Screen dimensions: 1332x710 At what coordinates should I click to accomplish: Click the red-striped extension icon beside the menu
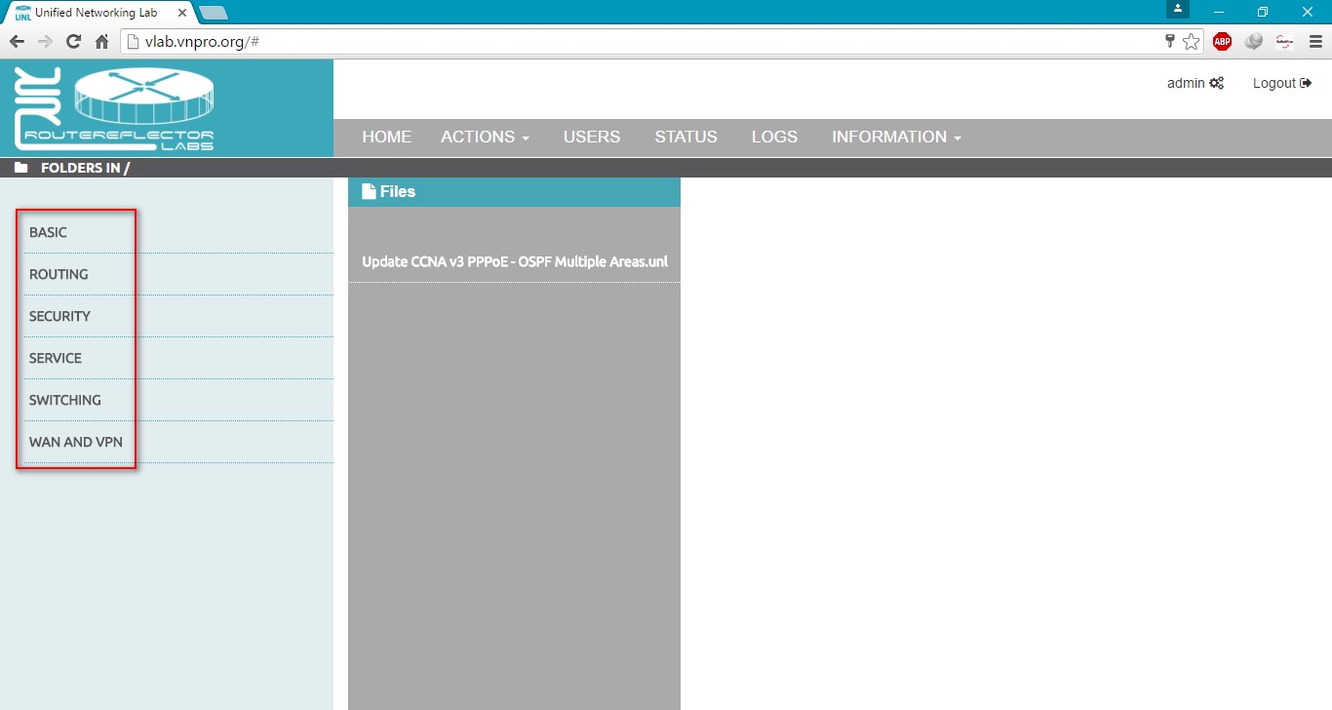pyautogui.click(x=1284, y=41)
